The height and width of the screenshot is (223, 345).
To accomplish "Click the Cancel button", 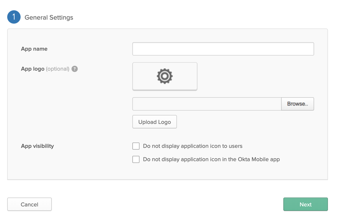I will 30,204.
